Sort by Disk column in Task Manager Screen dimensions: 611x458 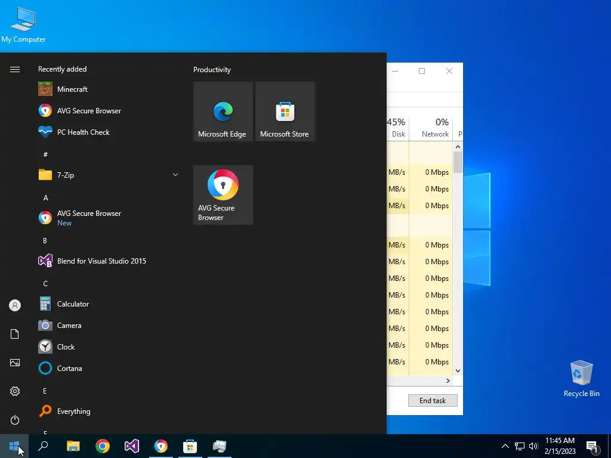point(397,128)
